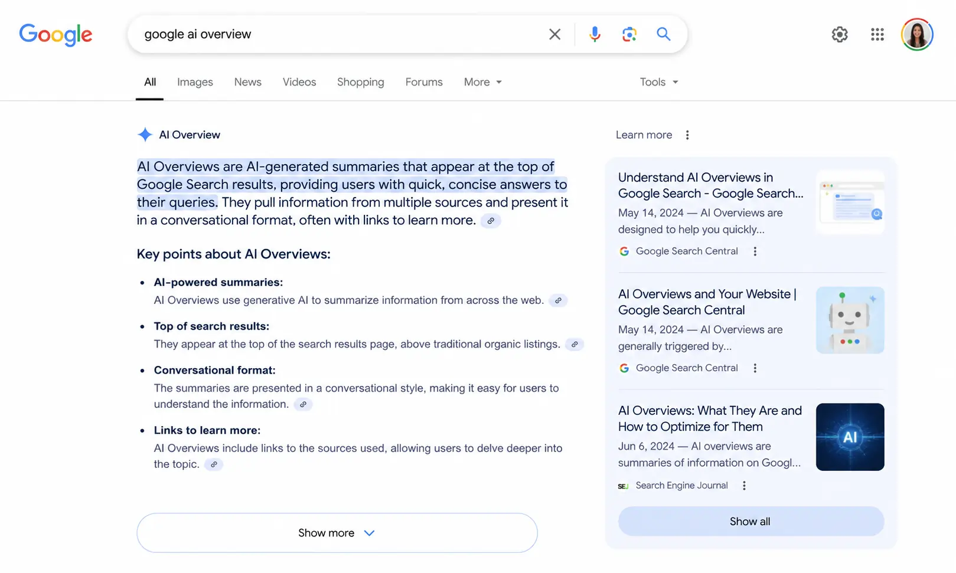956x573 pixels.
Task: Click first Google Search Central source name
Action: pyautogui.click(x=687, y=251)
